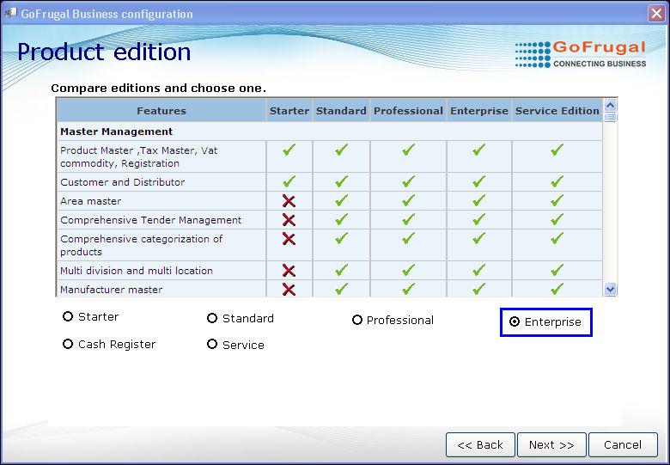Viewport: 670px width, 465px height.
Task: Click red cross for Comprehensive Tender Management Starter
Action: tap(289, 220)
